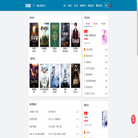Open the pale blue swordsman calligraphy cover
Screen dimensions: 138x138
[x=55, y=76]
